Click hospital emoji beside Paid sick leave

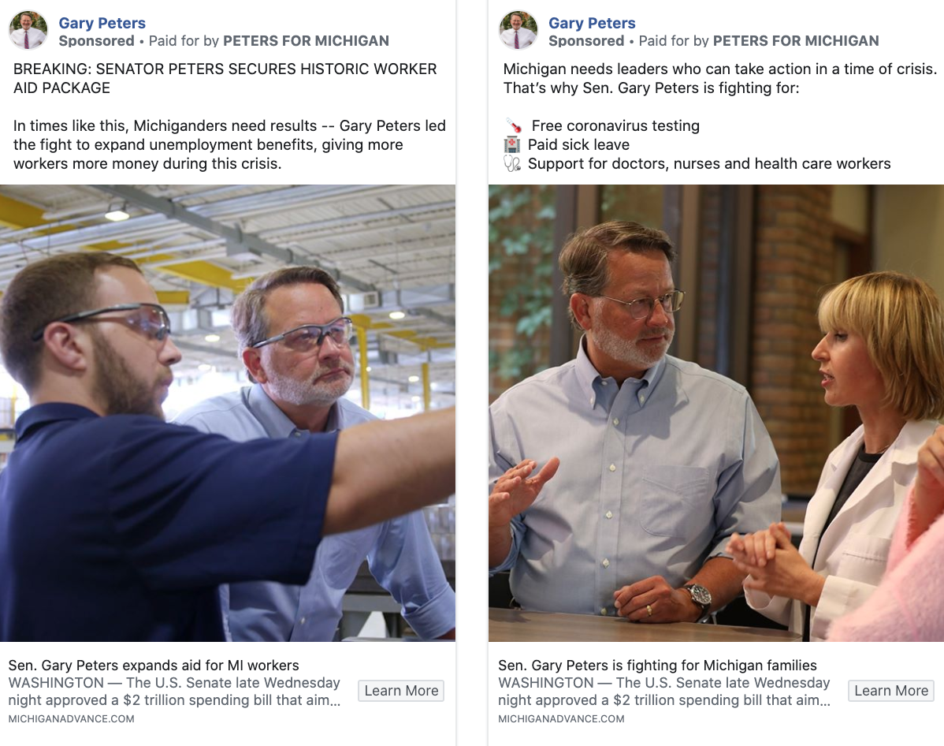511,144
